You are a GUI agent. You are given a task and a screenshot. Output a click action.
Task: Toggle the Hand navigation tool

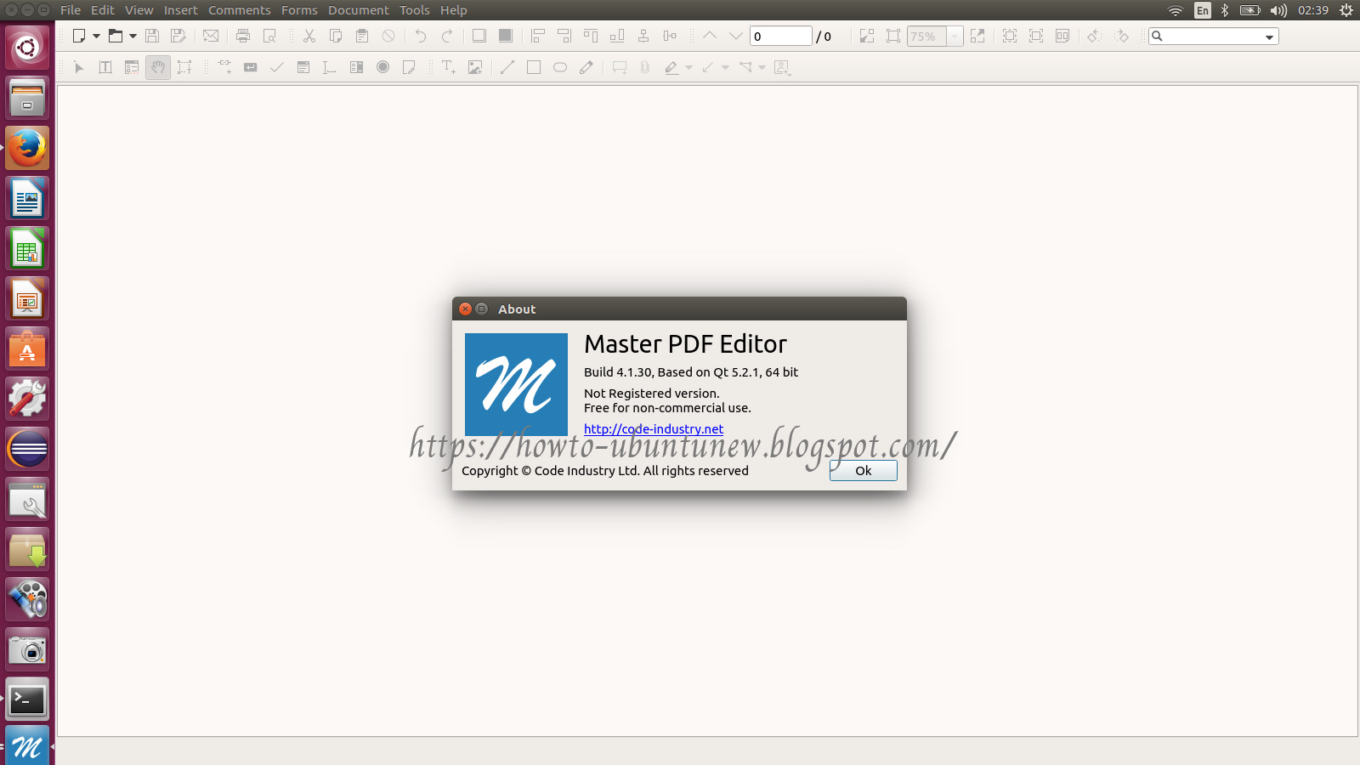(x=158, y=67)
